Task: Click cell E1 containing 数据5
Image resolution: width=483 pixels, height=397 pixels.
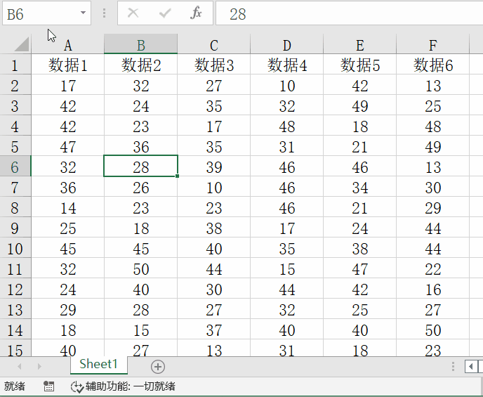Action: pyautogui.click(x=359, y=65)
